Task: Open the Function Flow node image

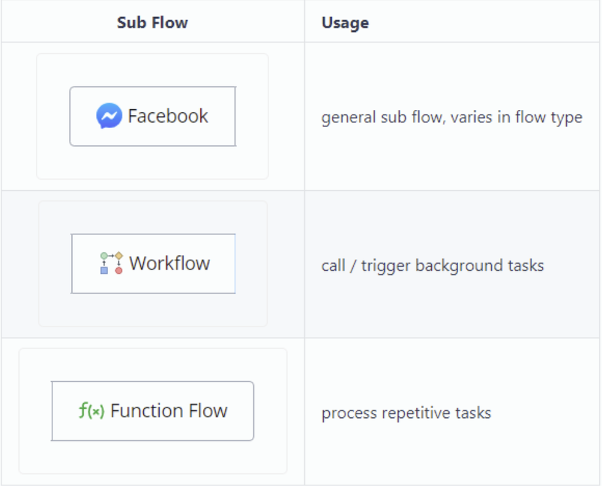Action: (152, 411)
